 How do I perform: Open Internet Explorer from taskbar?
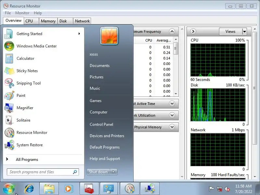(29, 189)
